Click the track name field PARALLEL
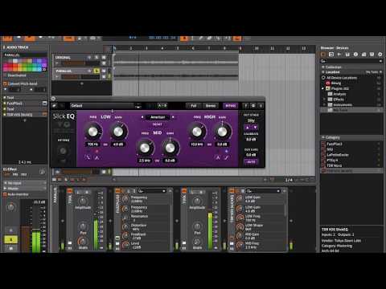386x289 pixels. click(x=25, y=55)
